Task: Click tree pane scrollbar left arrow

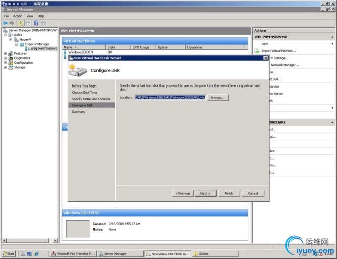Action: [x=4, y=241]
